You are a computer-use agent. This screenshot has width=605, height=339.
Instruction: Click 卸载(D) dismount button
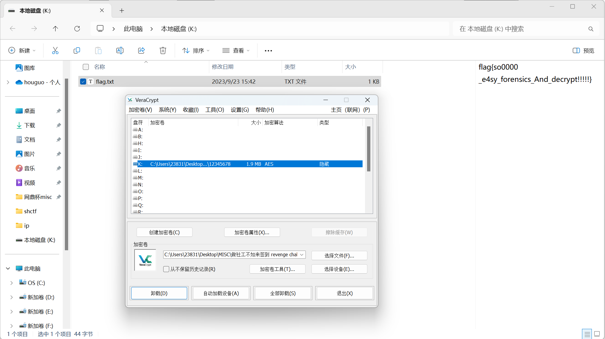pos(159,293)
